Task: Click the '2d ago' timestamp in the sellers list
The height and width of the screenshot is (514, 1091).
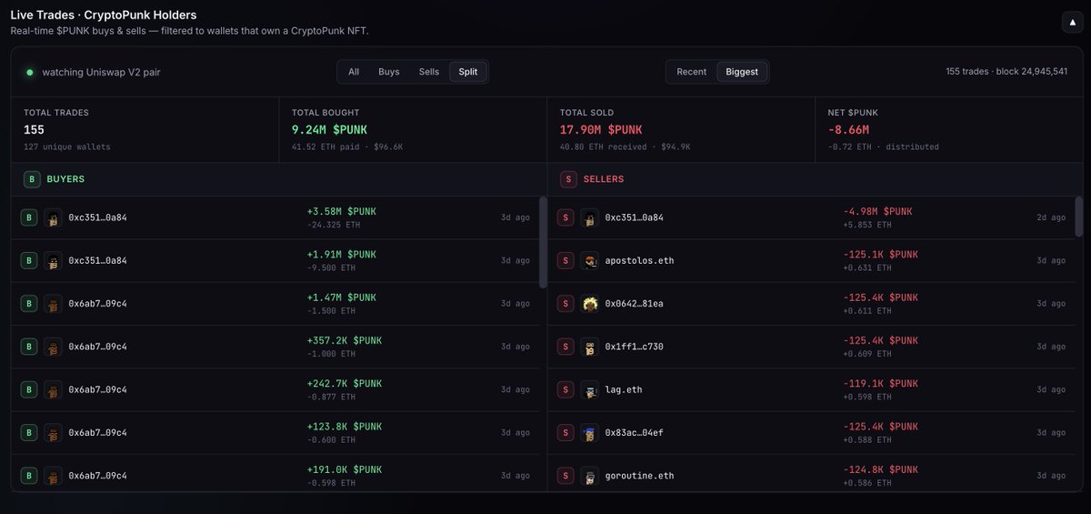Action: pyautogui.click(x=1051, y=217)
